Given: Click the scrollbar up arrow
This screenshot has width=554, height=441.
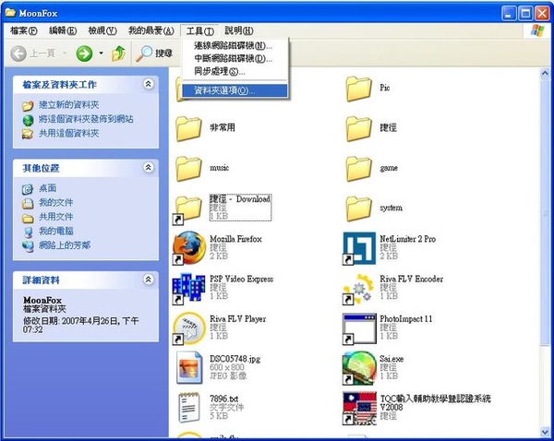Looking at the screenshot, I should [x=545, y=74].
